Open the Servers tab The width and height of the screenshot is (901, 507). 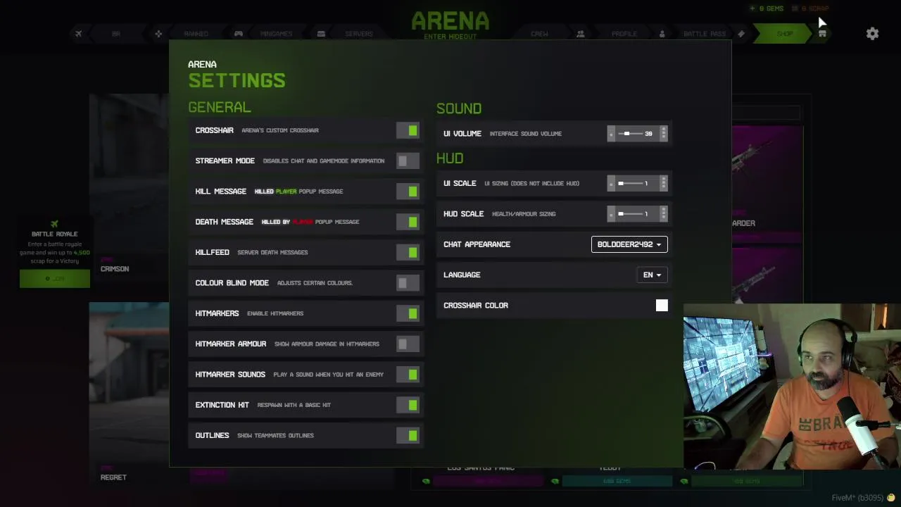click(x=359, y=34)
